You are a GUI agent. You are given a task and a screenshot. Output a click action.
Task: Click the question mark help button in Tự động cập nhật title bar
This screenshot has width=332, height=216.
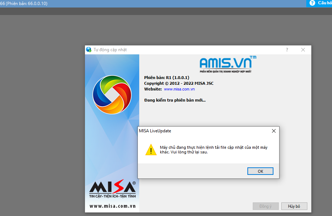coord(287,50)
